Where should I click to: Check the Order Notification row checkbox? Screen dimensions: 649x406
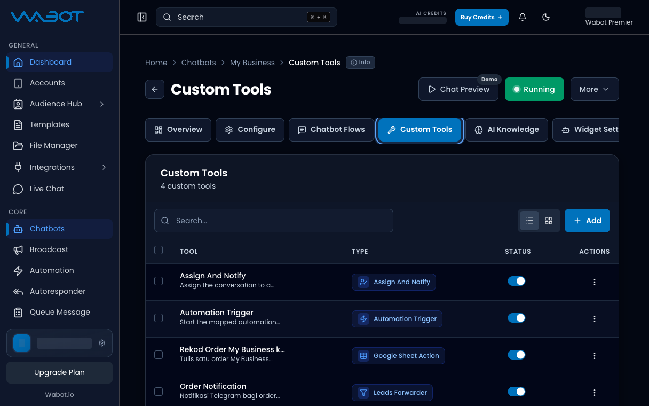159,392
